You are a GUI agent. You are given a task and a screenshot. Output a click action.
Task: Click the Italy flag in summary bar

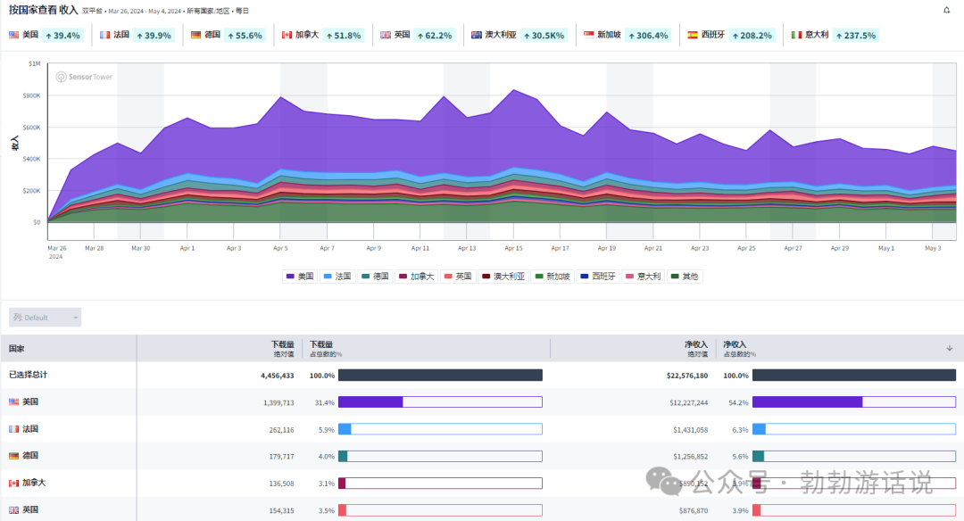tap(796, 35)
